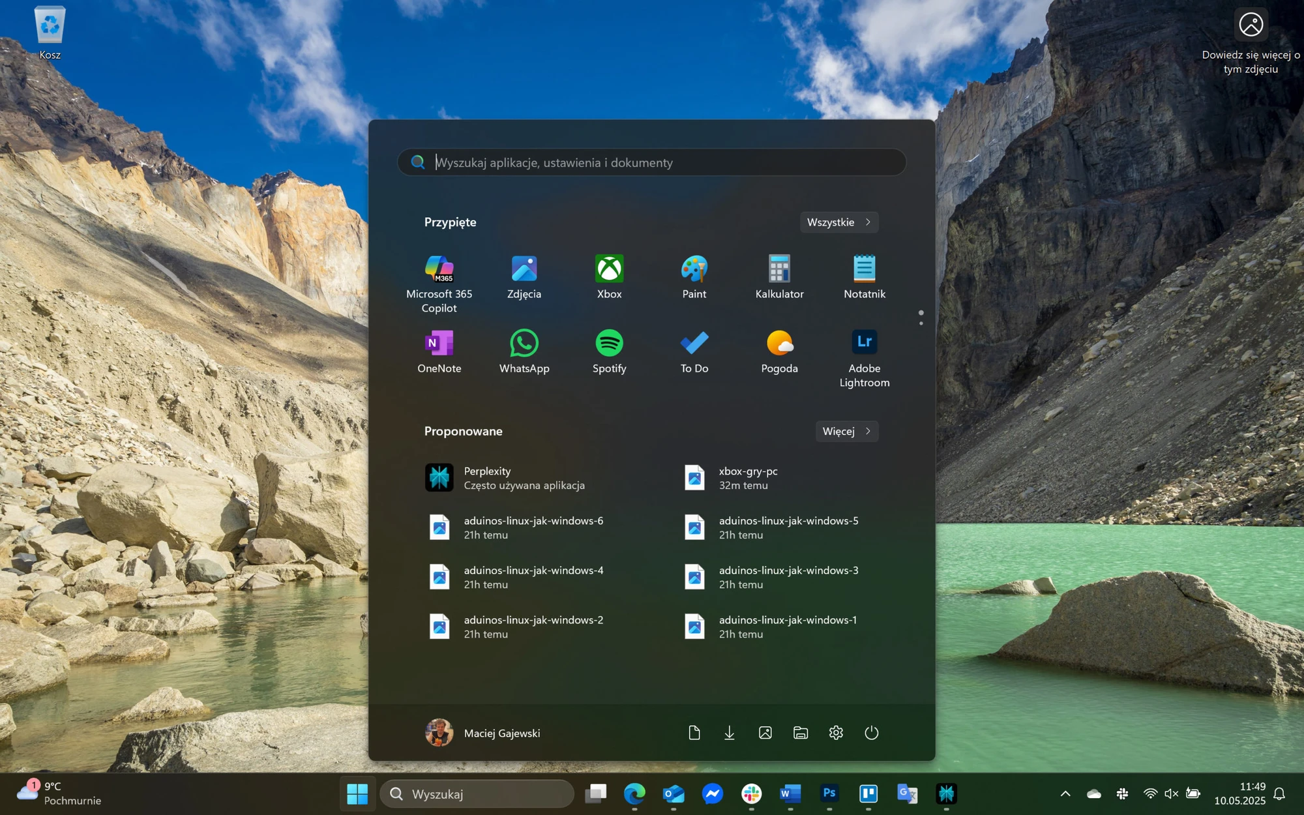The width and height of the screenshot is (1304, 815).
Task: Start the Paint app
Action: coord(694,278)
